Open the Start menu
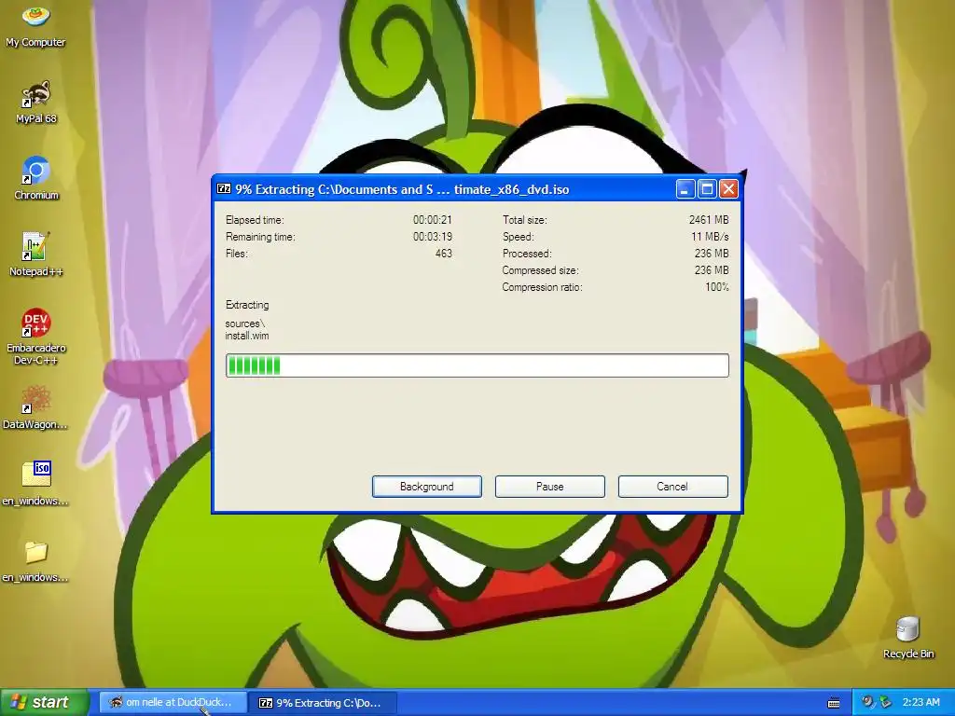955x716 pixels. click(44, 702)
